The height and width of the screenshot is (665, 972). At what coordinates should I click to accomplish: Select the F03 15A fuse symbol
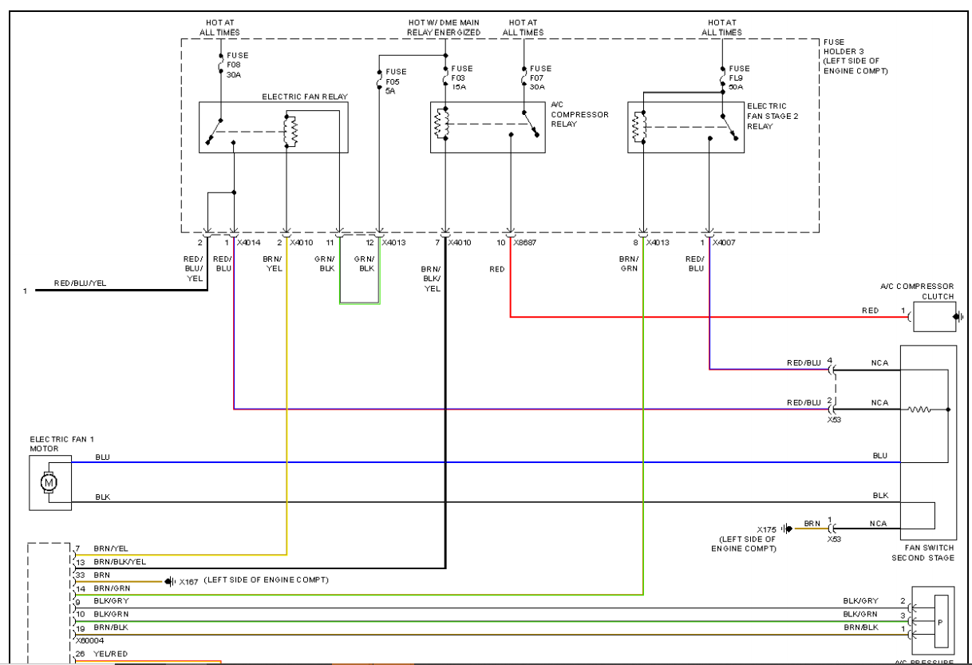click(445, 78)
